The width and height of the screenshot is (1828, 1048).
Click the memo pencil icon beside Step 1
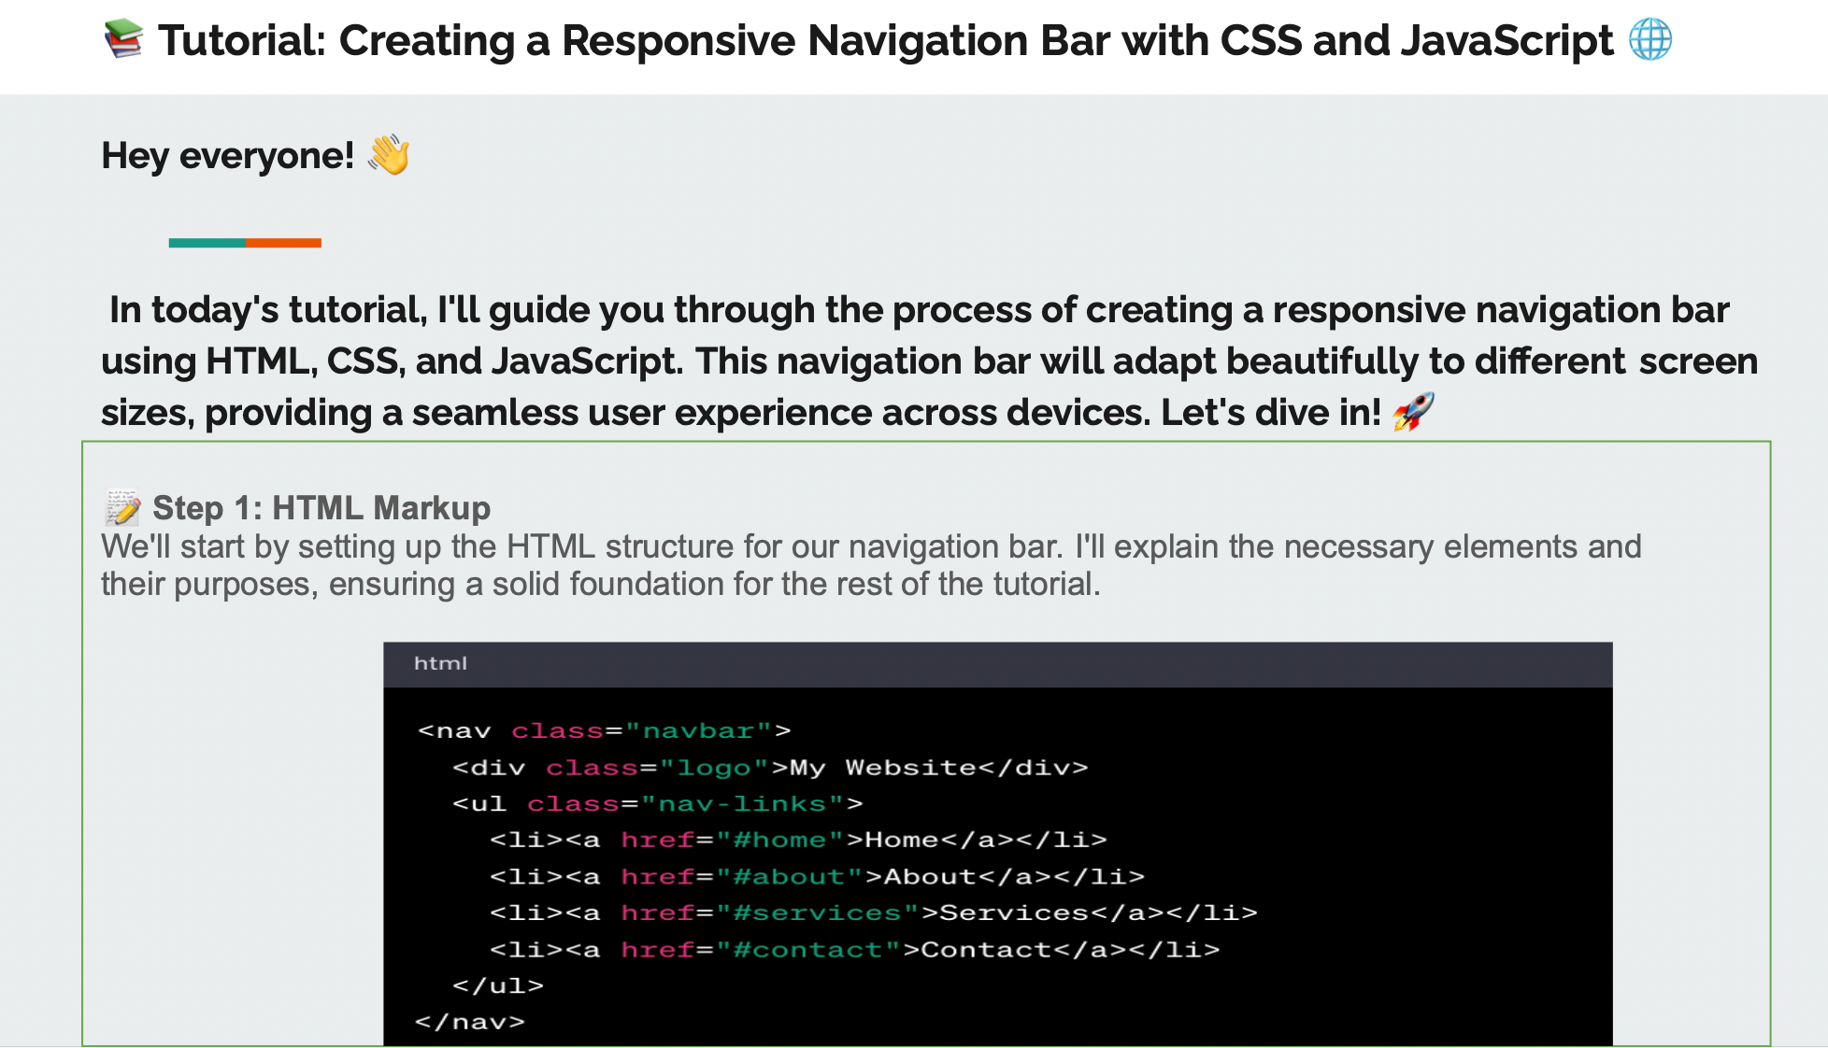(x=122, y=508)
